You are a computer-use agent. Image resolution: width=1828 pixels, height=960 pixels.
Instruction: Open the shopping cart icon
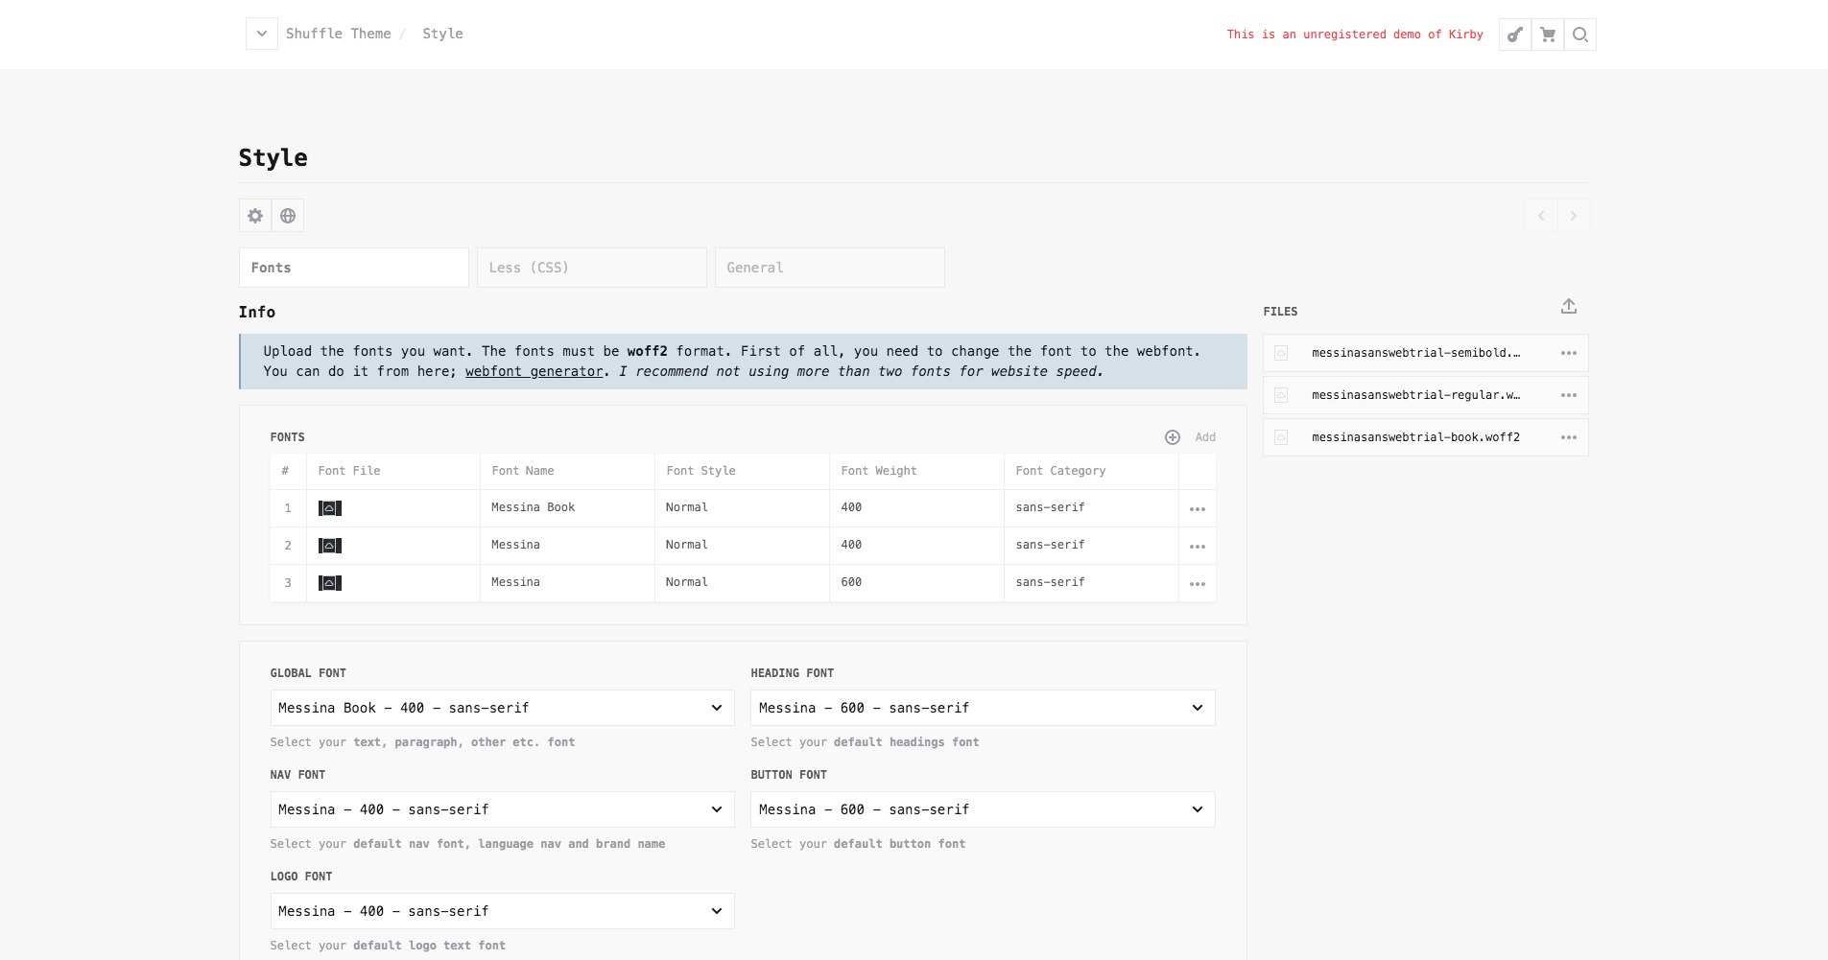(1548, 35)
